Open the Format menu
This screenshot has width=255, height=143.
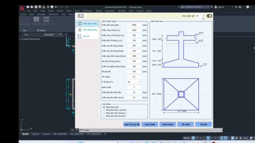pos(60,11)
